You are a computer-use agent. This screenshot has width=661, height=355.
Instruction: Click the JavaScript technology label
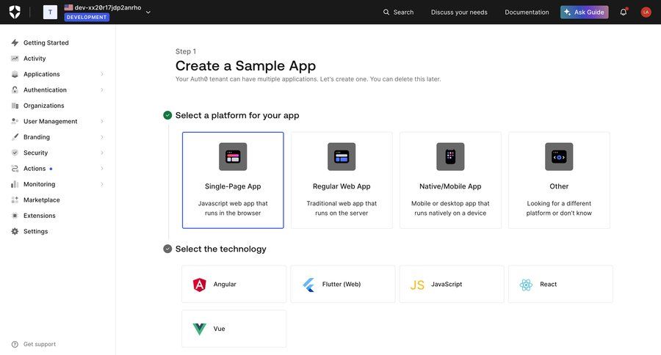[x=447, y=285]
